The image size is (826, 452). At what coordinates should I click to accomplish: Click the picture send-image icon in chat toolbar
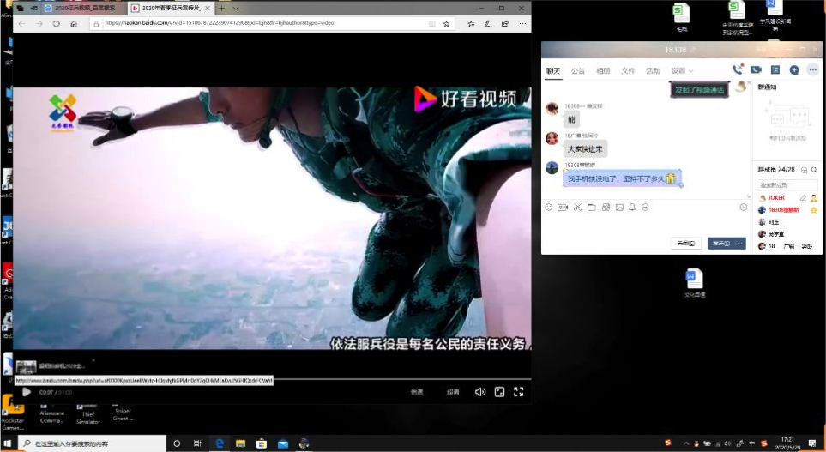[x=619, y=207]
